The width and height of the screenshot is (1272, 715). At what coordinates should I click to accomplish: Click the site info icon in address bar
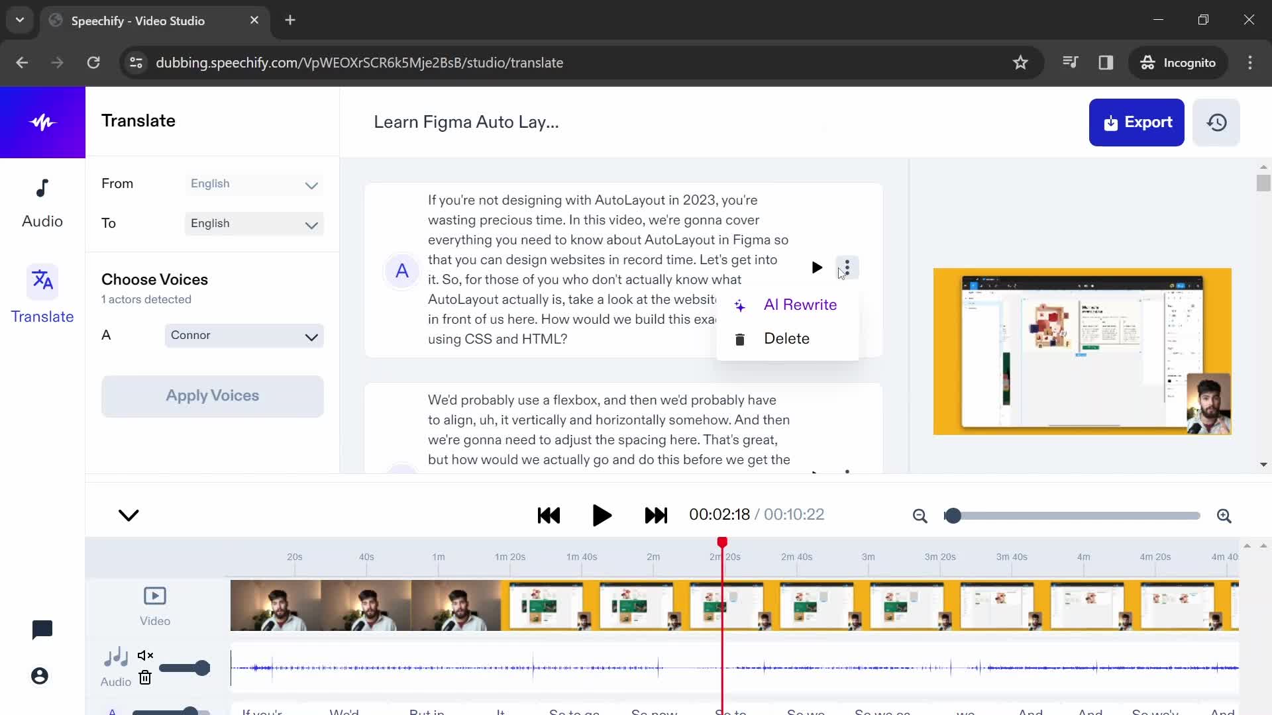pos(136,62)
